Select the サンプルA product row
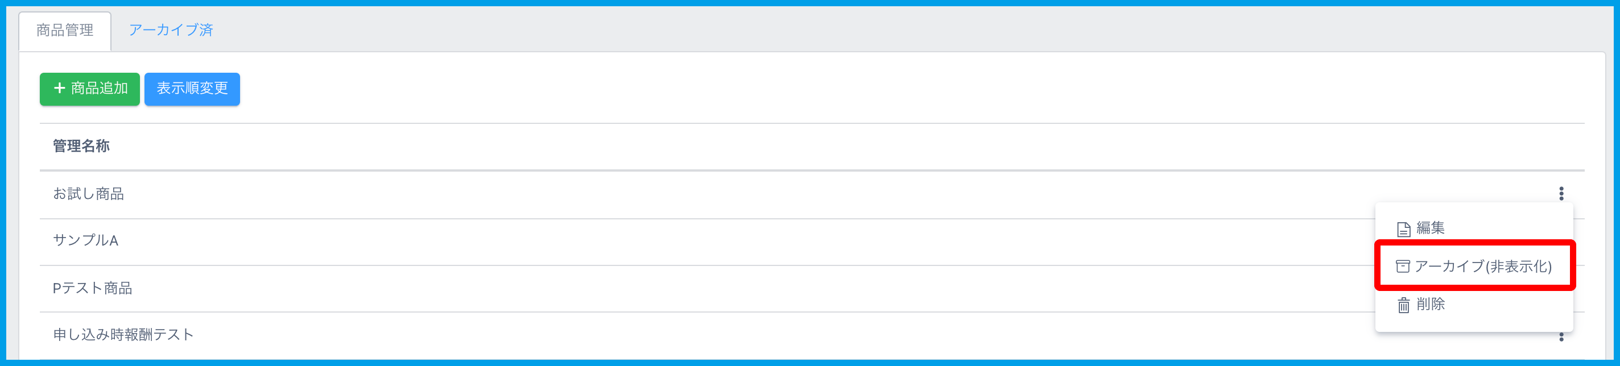 point(85,240)
